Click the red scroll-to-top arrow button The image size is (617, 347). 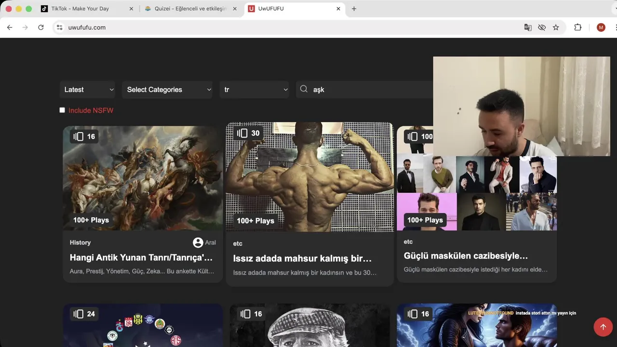pyautogui.click(x=603, y=327)
